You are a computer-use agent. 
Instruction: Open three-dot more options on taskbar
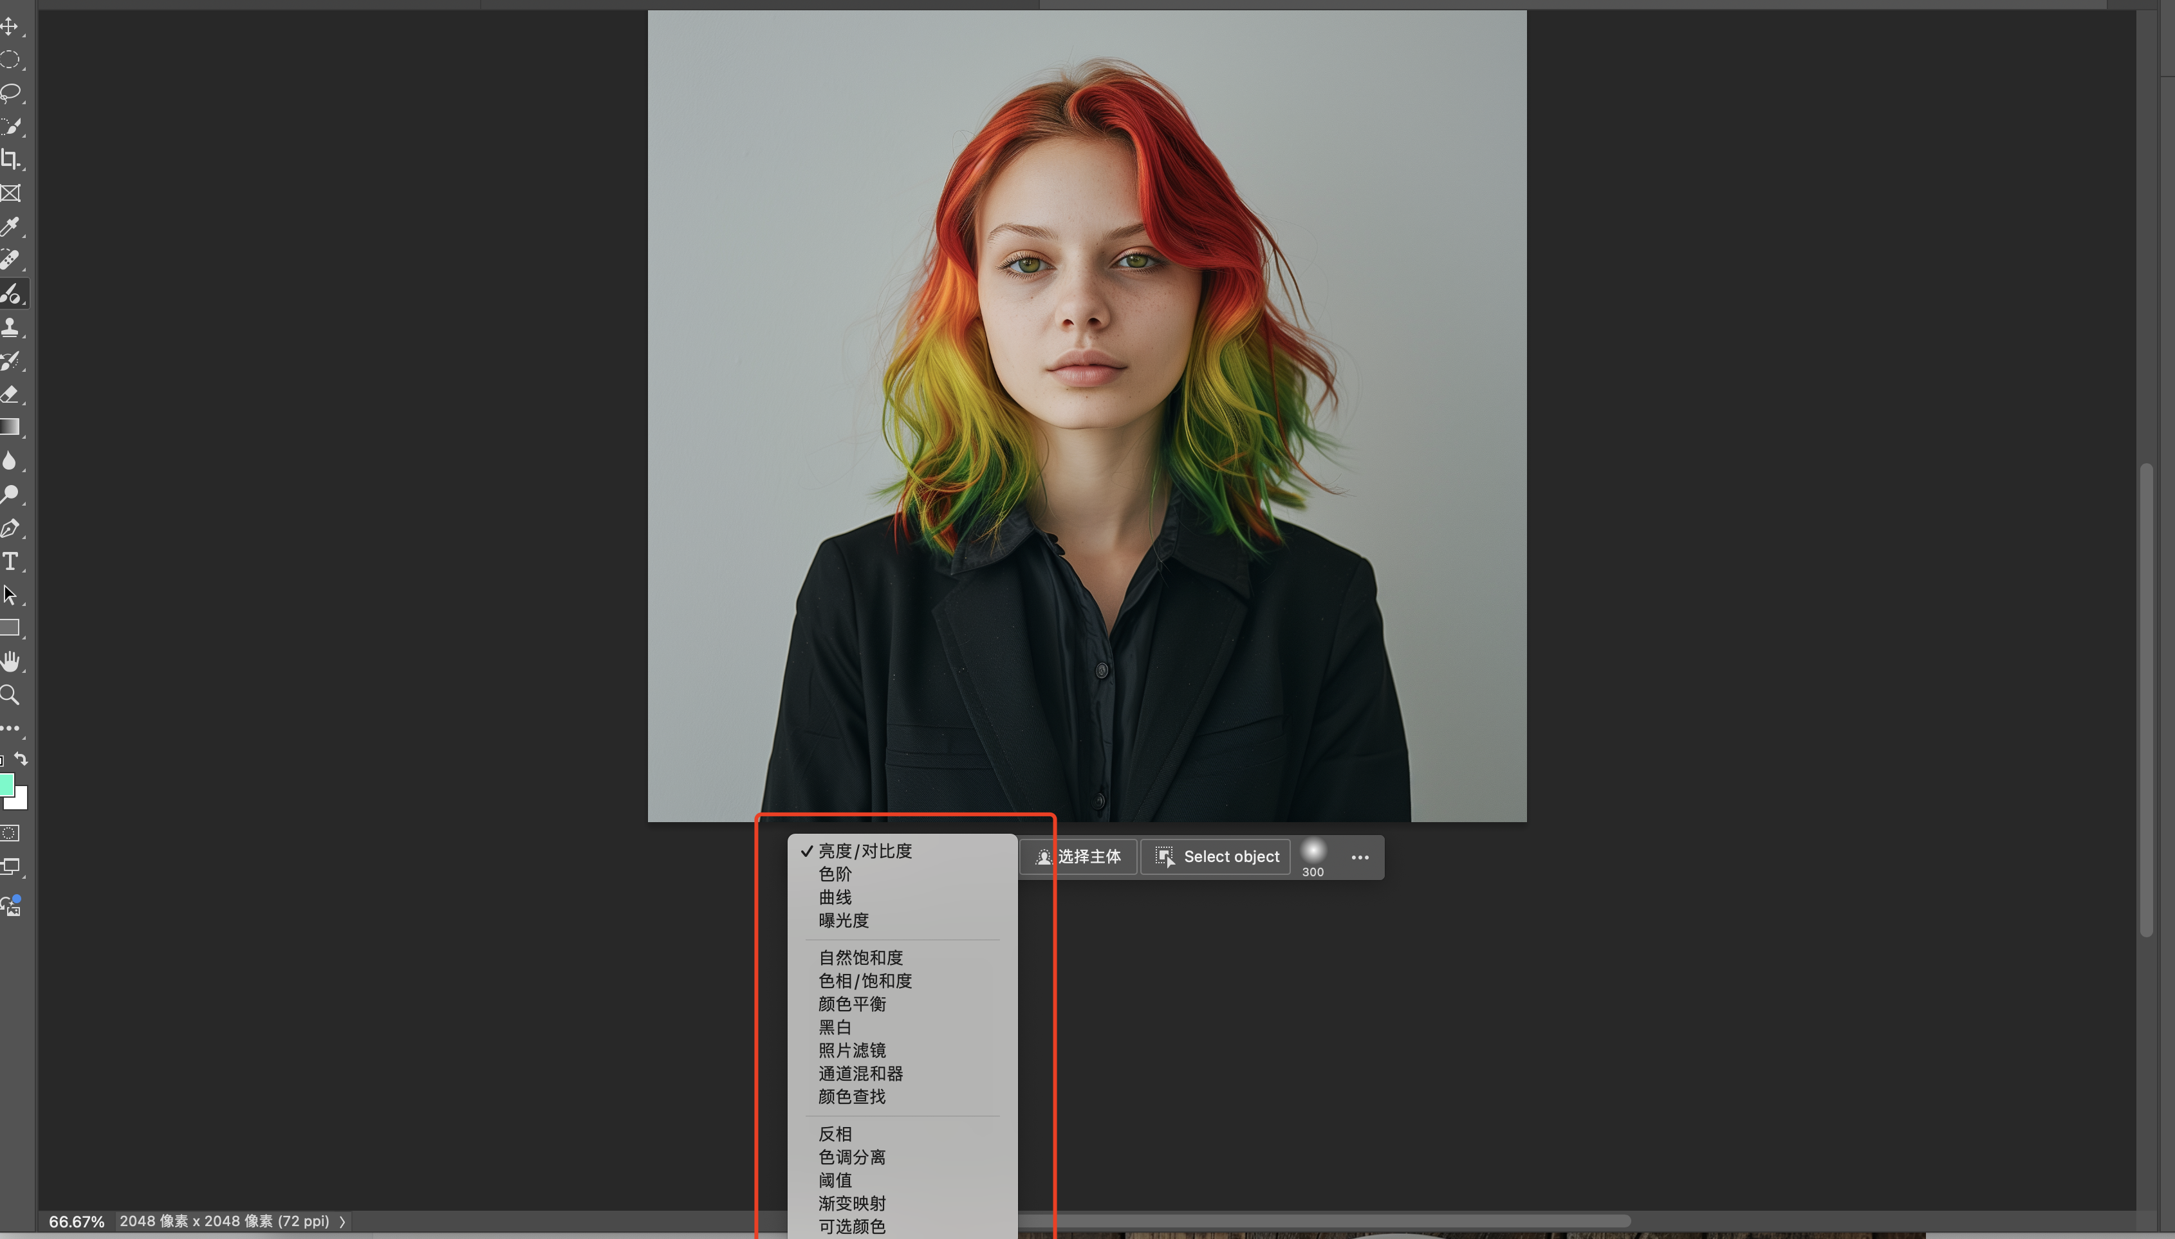(x=1360, y=857)
